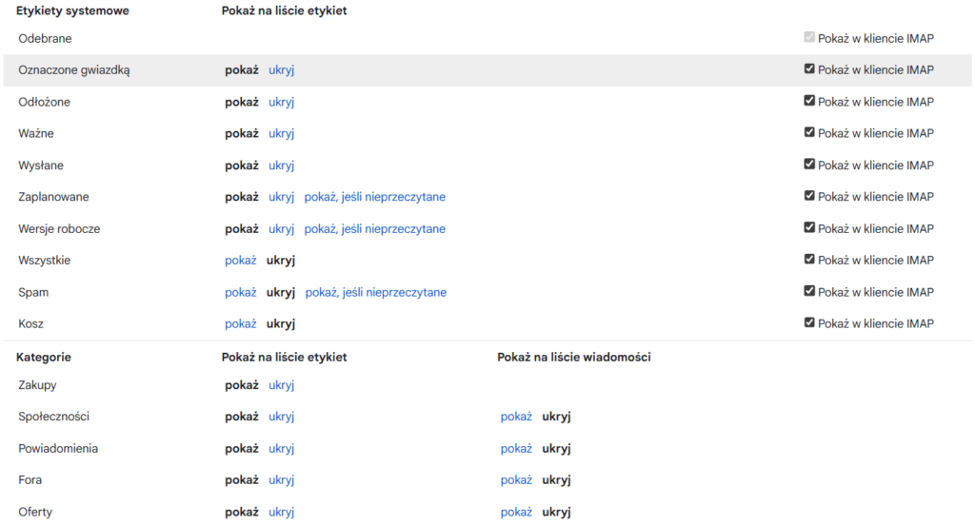Image resolution: width=975 pixels, height=525 pixels.
Task: Show Wersje robocze only if unread
Action: pyautogui.click(x=375, y=228)
